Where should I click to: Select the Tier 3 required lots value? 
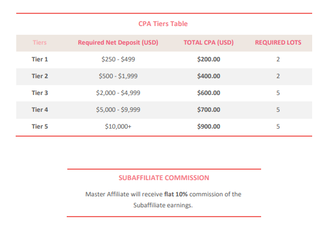[x=278, y=93]
